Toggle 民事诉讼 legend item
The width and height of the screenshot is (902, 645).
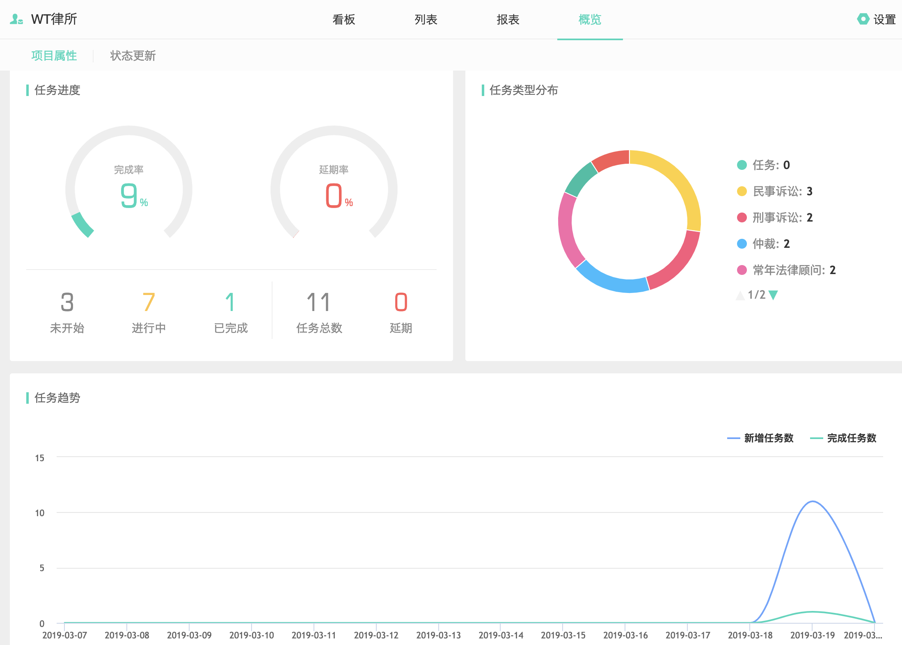tap(775, 191)
